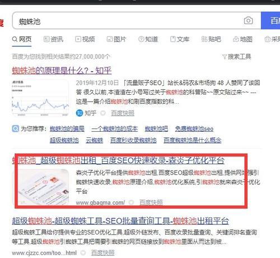Viewport: 280px width, 258px height.
Task: Open the 图片 tab
Action: [116, 39]
